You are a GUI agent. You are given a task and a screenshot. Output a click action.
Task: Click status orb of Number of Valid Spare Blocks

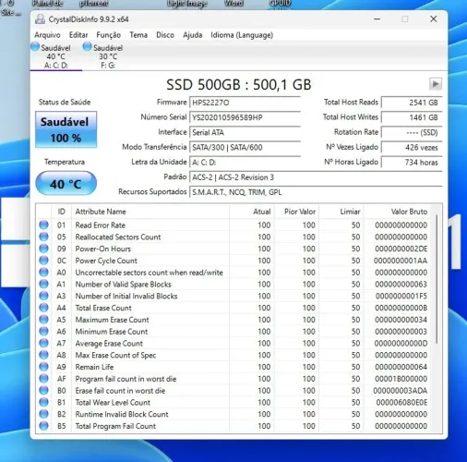pyautogui.click(x=43, y=284)
